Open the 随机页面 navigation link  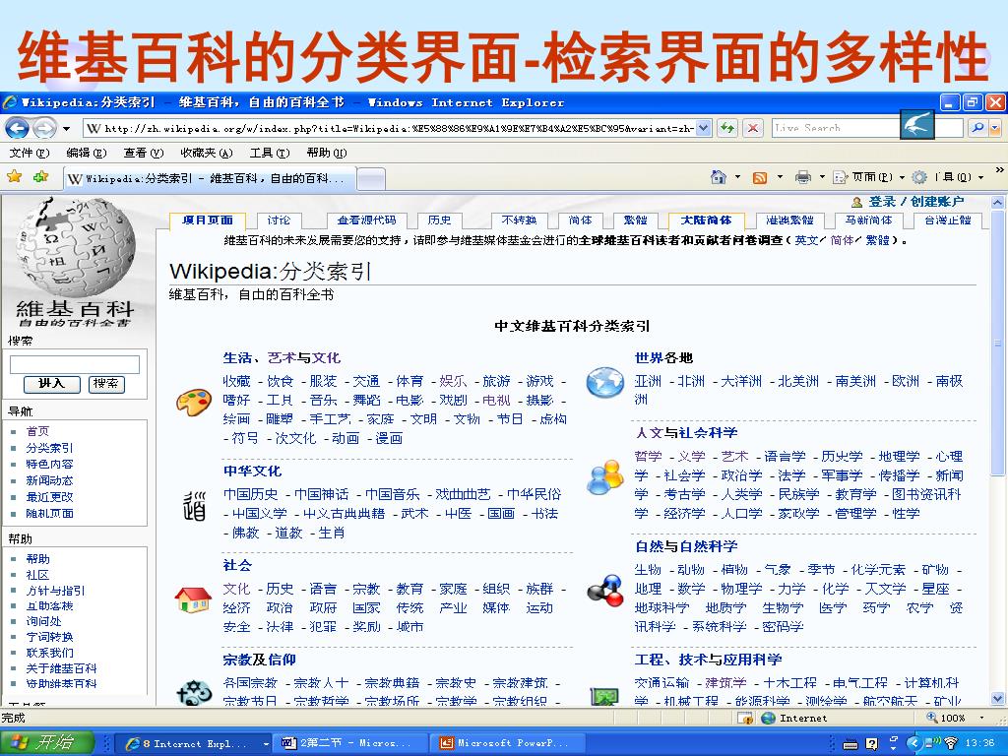click(x=49, y=514)
